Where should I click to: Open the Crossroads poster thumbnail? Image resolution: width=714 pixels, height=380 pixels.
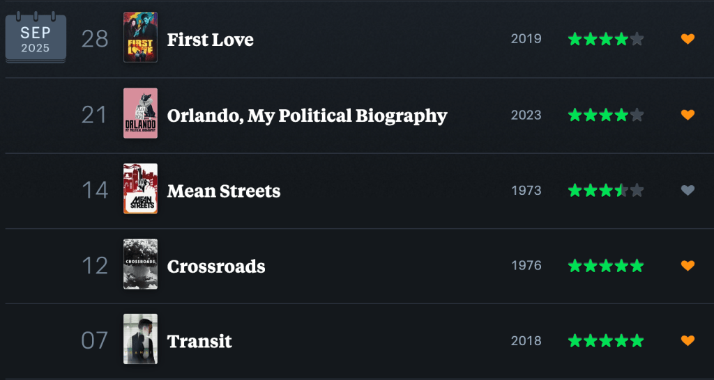140,264
